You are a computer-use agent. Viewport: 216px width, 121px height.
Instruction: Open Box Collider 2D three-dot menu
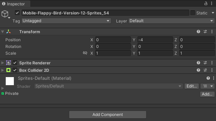(212, 70)
